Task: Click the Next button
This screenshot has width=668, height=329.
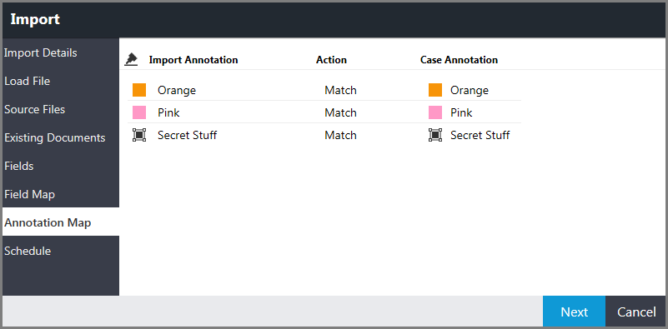Action: (574, 312)
